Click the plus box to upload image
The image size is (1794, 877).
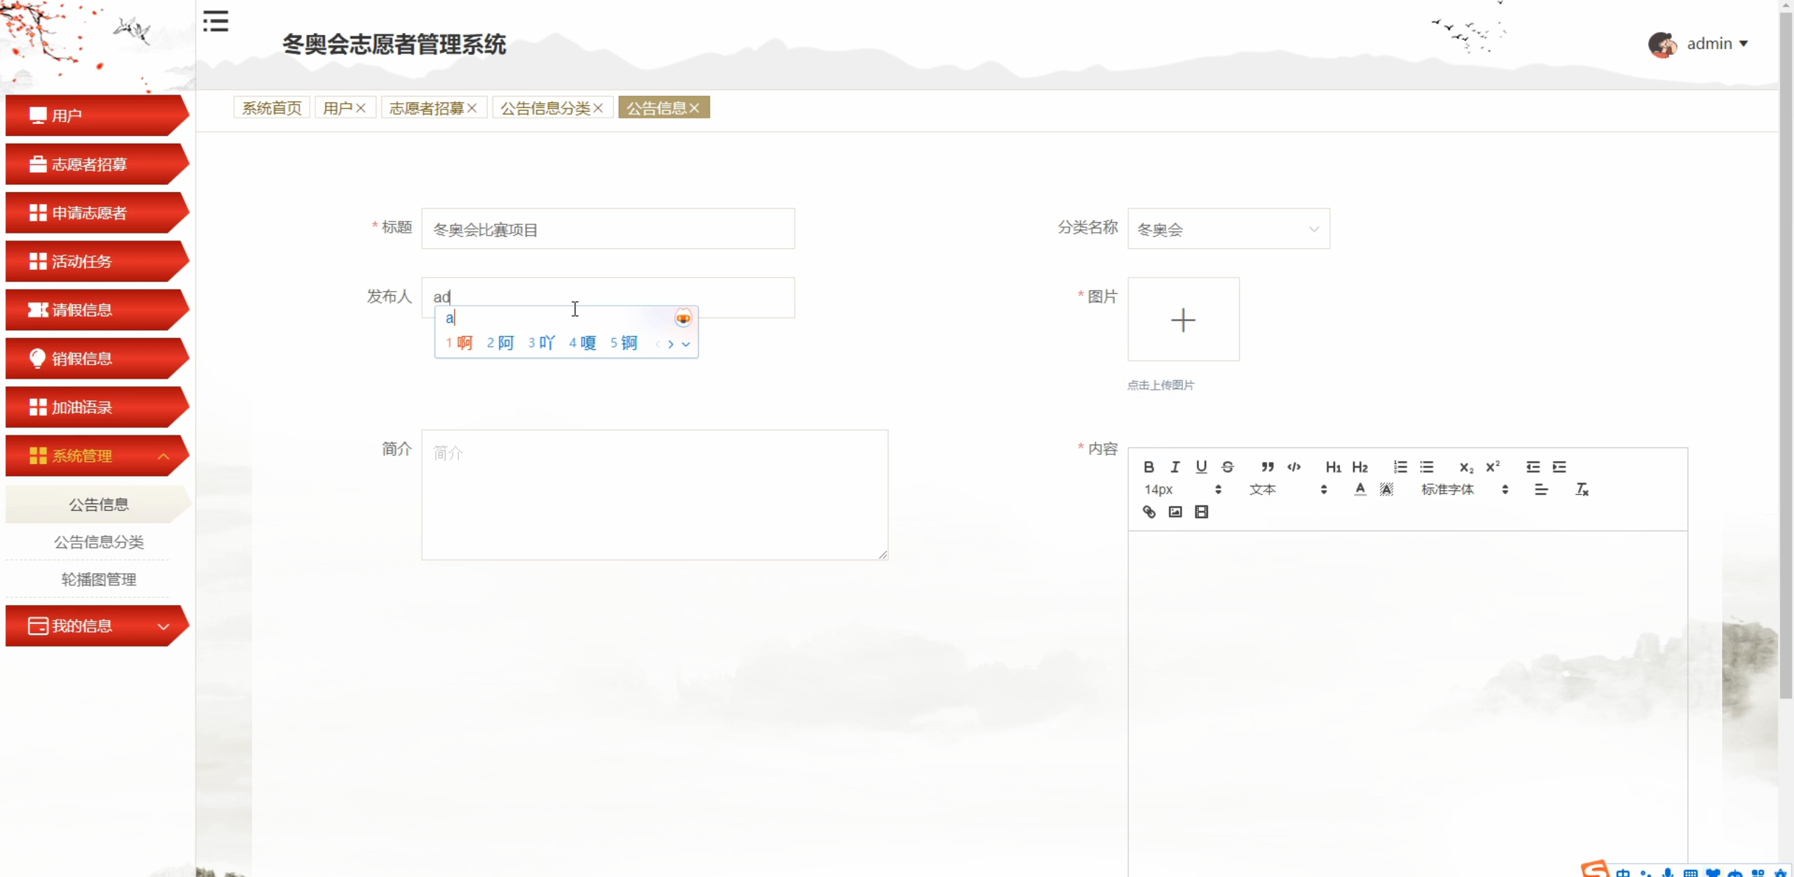1183,320
